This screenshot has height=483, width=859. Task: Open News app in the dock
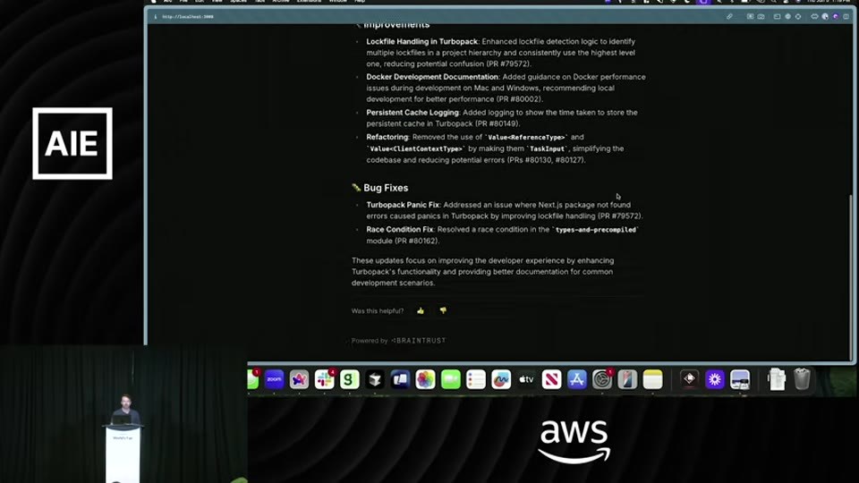[551, 379]
